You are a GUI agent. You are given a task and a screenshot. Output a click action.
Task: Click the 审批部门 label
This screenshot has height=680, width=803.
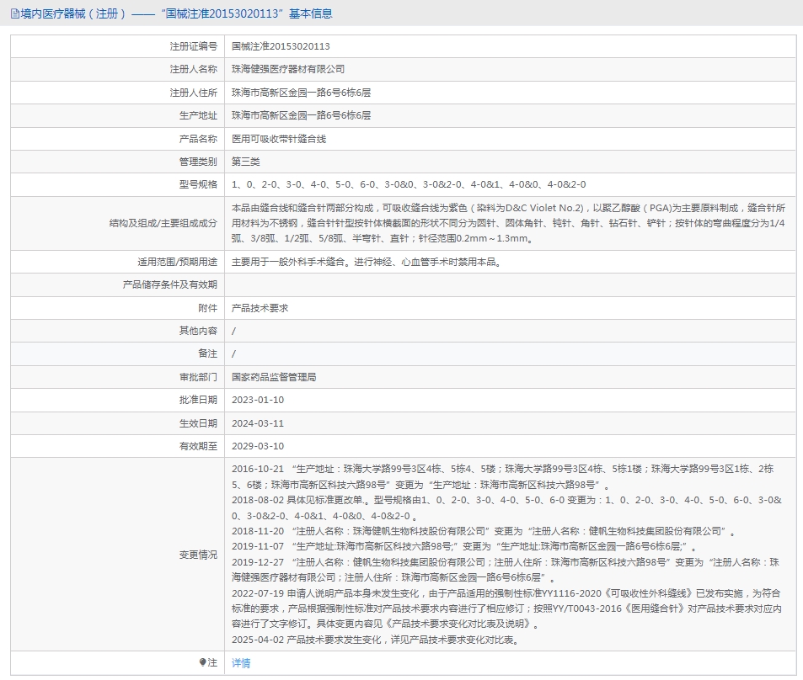click(198, 377)
